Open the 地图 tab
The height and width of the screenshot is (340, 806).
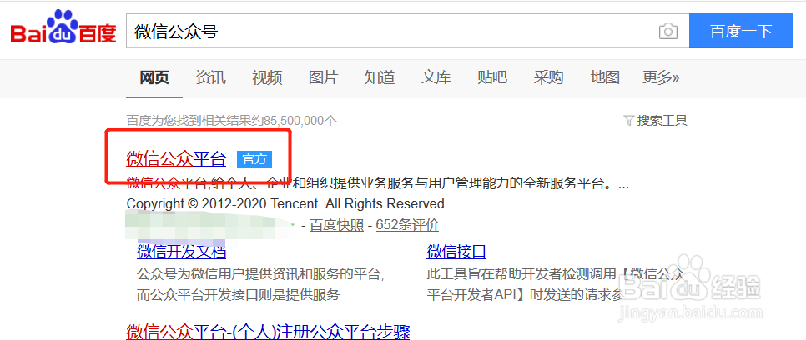pos(604,77)
